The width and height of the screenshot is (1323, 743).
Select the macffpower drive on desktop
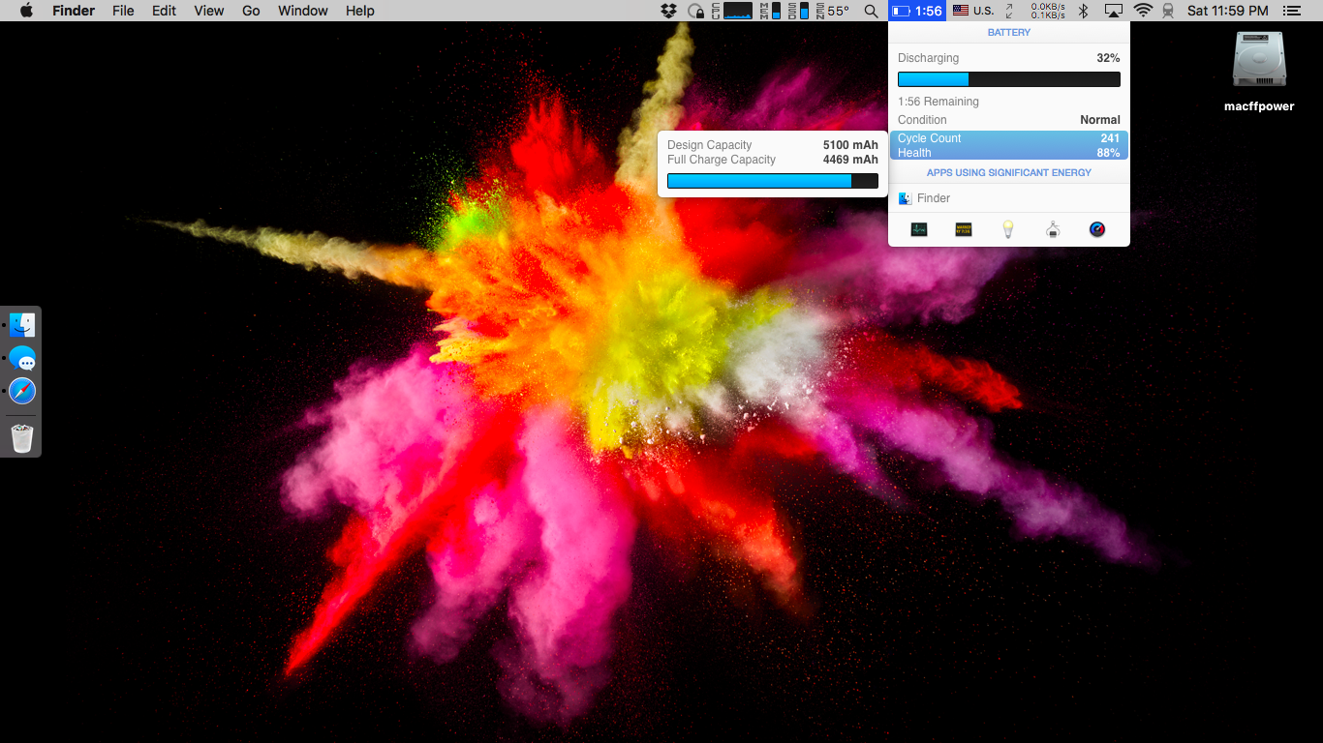pyautogui.click(x=1259, y=72)
